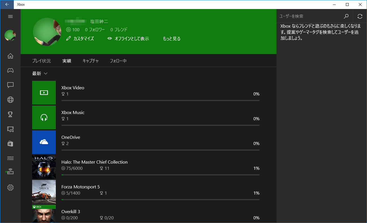Click the Xbox Video progress bar

160,101
